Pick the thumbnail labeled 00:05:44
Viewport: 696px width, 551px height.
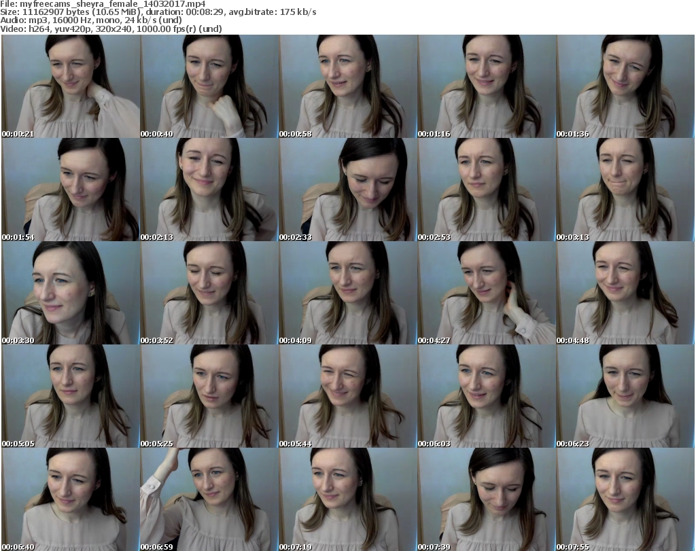(348, 396)
